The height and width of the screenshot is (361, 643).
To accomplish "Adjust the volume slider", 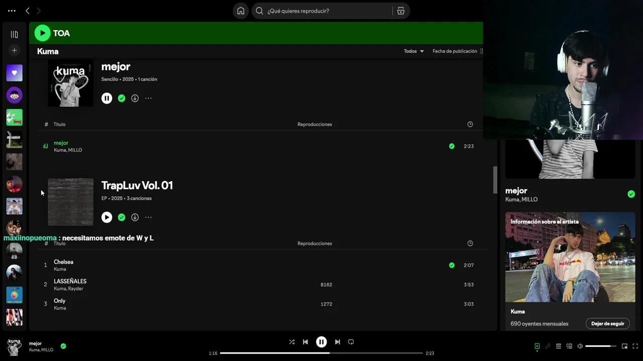I will [x=601, y=346].
